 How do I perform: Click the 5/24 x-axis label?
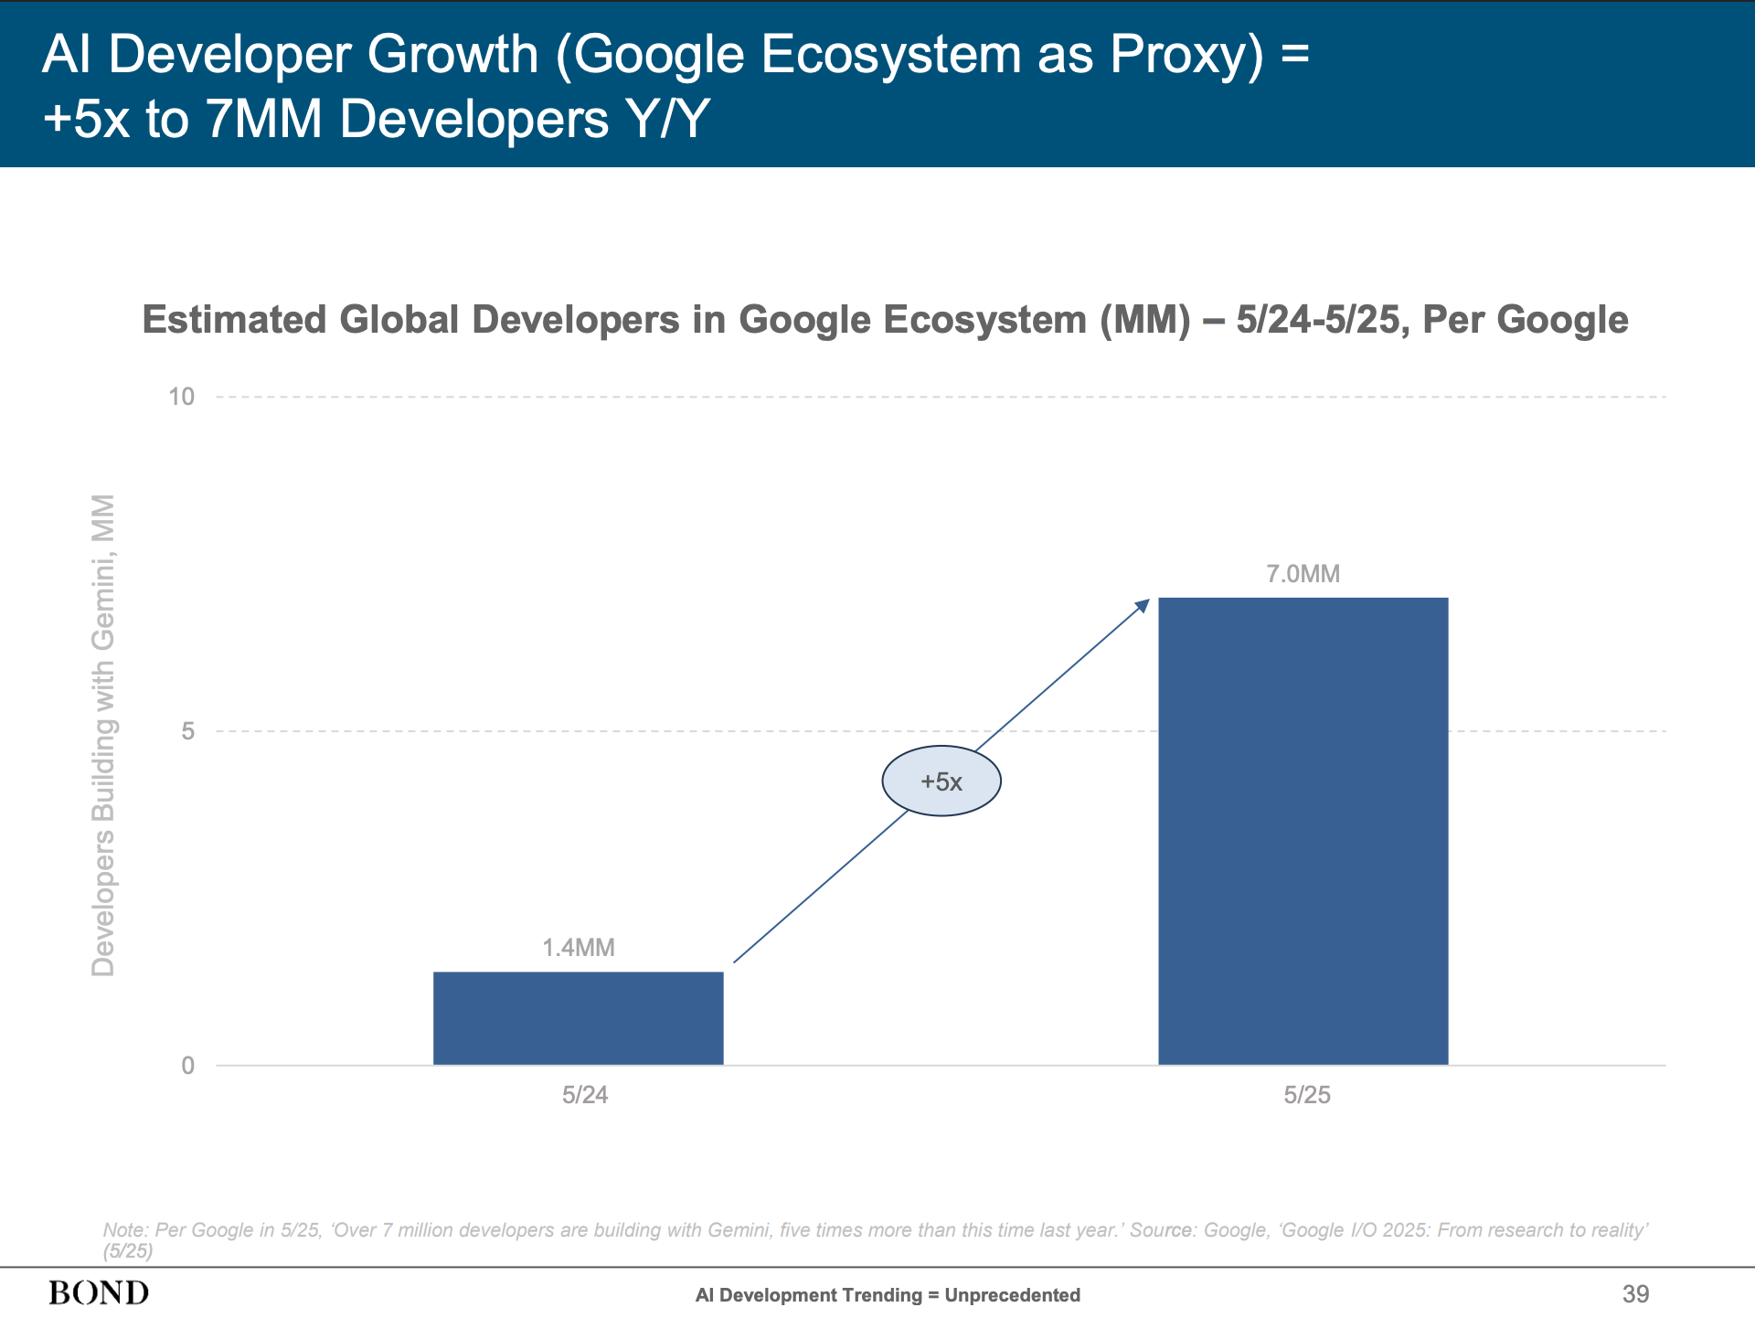pos(585,1095)
